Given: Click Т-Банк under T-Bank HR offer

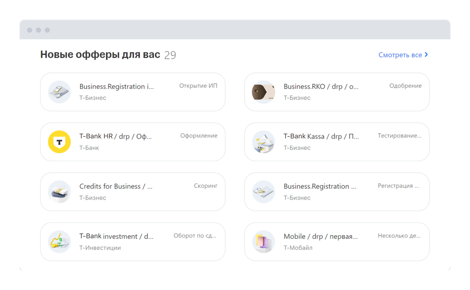Looking at the screenshot, I should point(89,148).
